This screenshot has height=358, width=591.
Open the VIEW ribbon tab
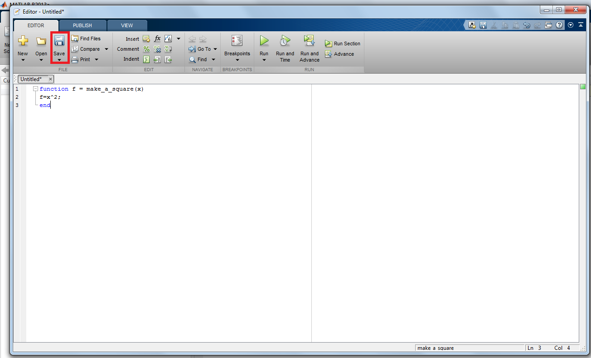click(126, 25)
